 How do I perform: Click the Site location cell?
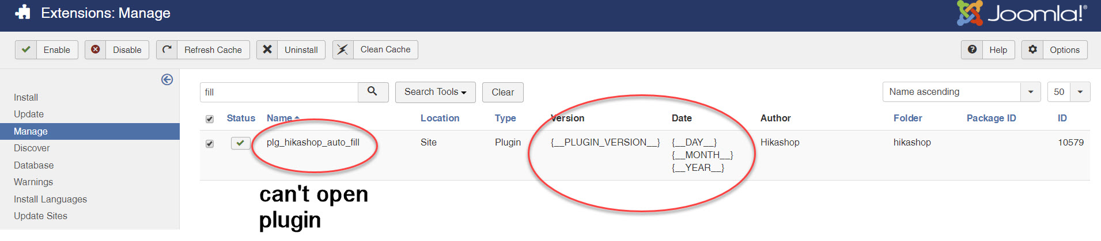click(x=429, y=143)
